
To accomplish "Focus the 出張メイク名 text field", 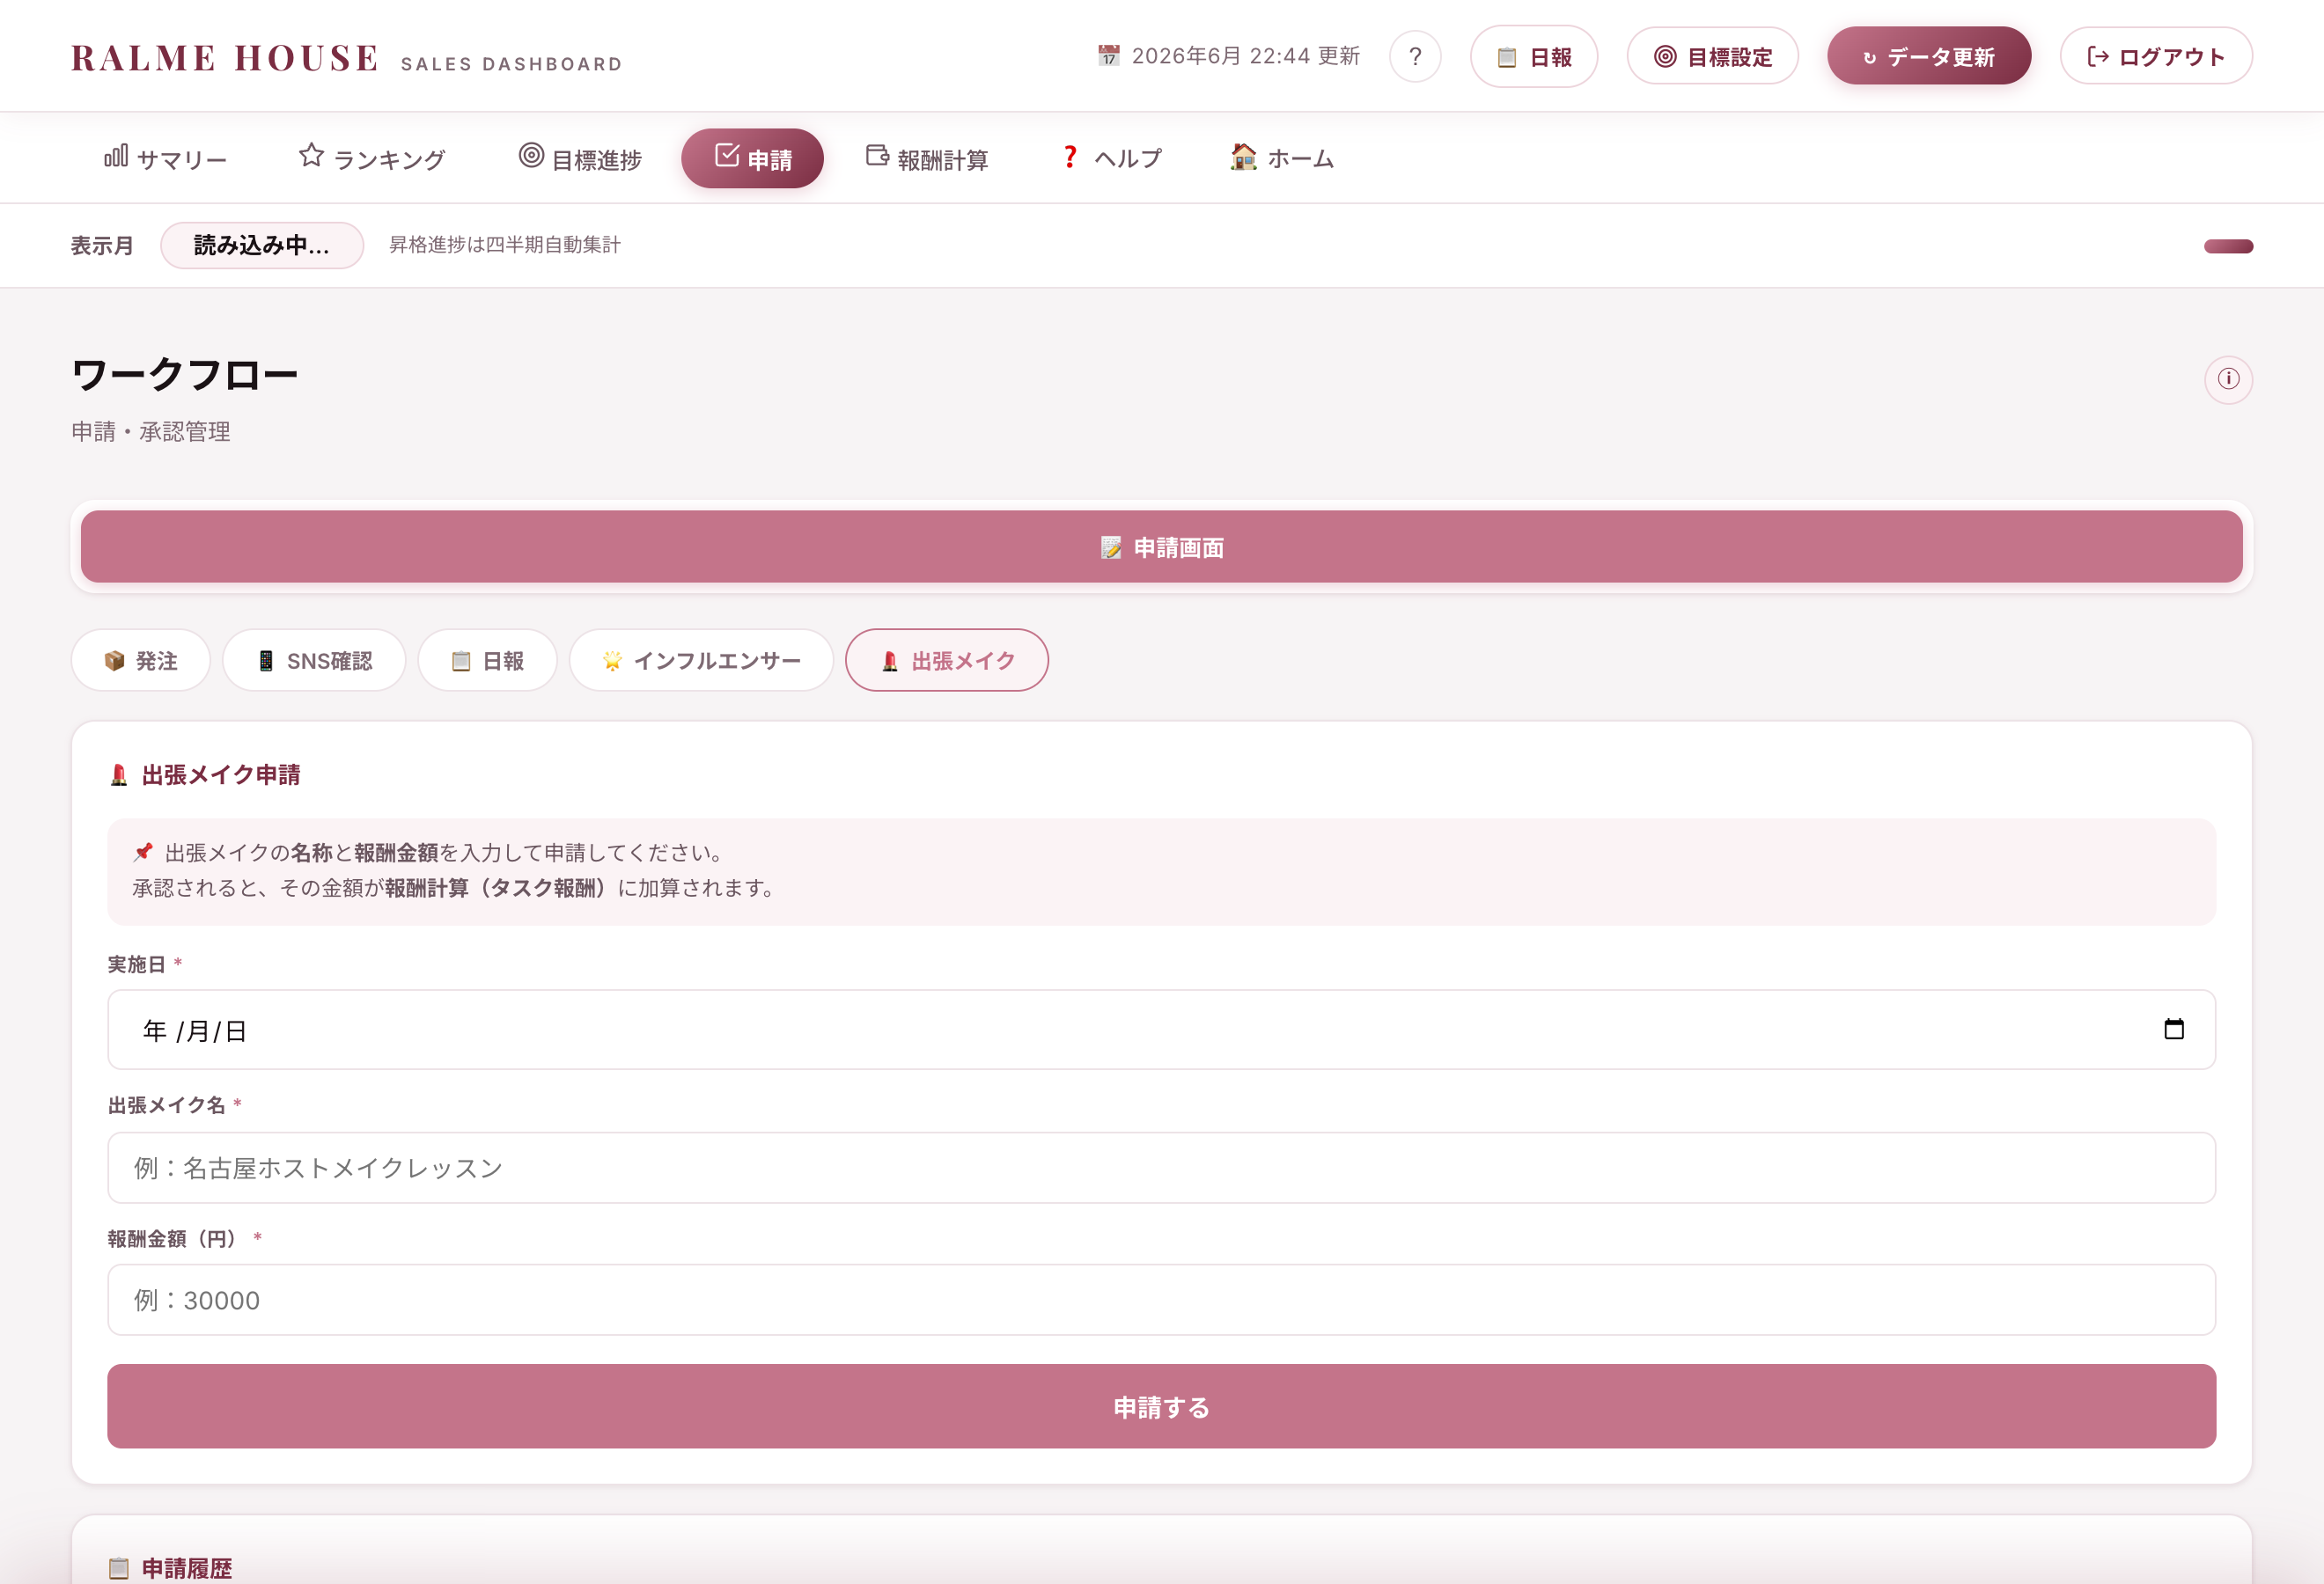I will 1161,1167.
